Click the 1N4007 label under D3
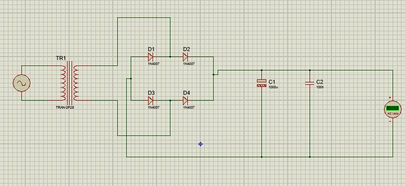The width and height of the screenshot is (405, 186). [x=154, y=107]
